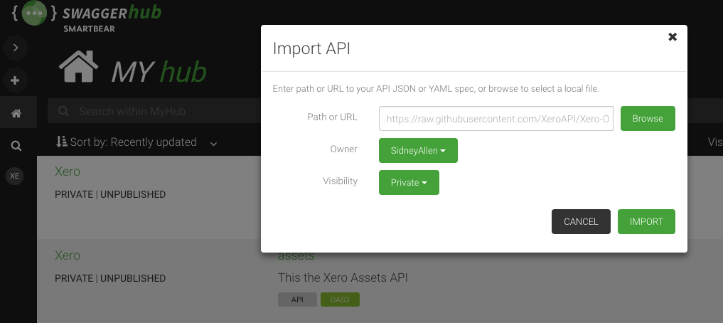
Task: Open the second Xero owner link above assets row
Action: click(x=68, y=255)
